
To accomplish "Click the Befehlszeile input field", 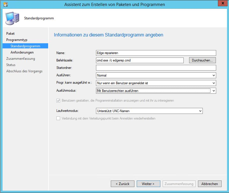I will pos(140,60).
